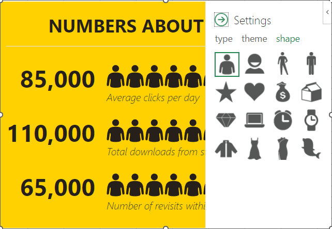This screenshot has height=229, width=332.
Task: Select the milk carton shape
Action: (x=311, y=92)
